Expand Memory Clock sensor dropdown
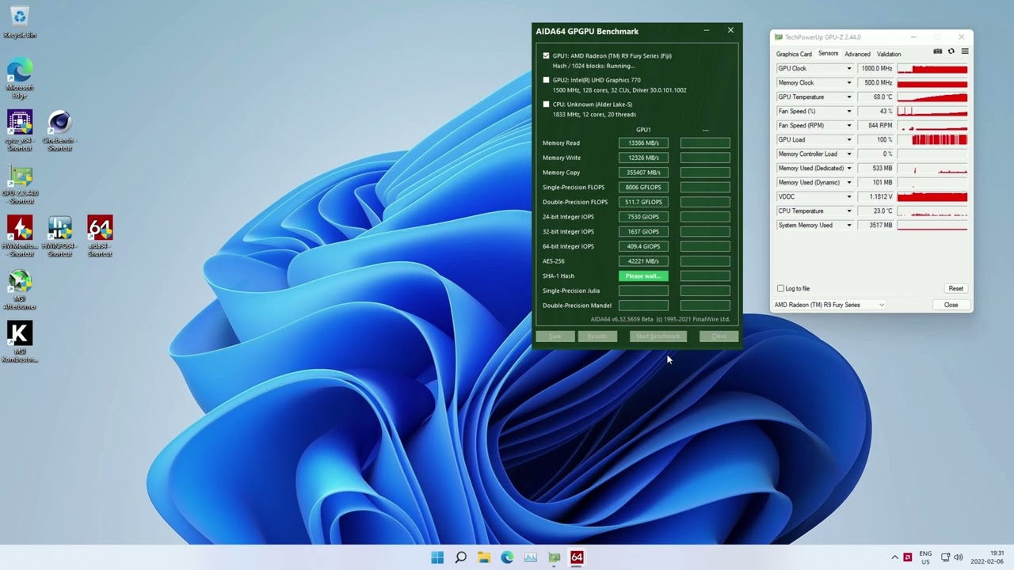The height and width of the screenshot is (570, 1014). (849, 83)
